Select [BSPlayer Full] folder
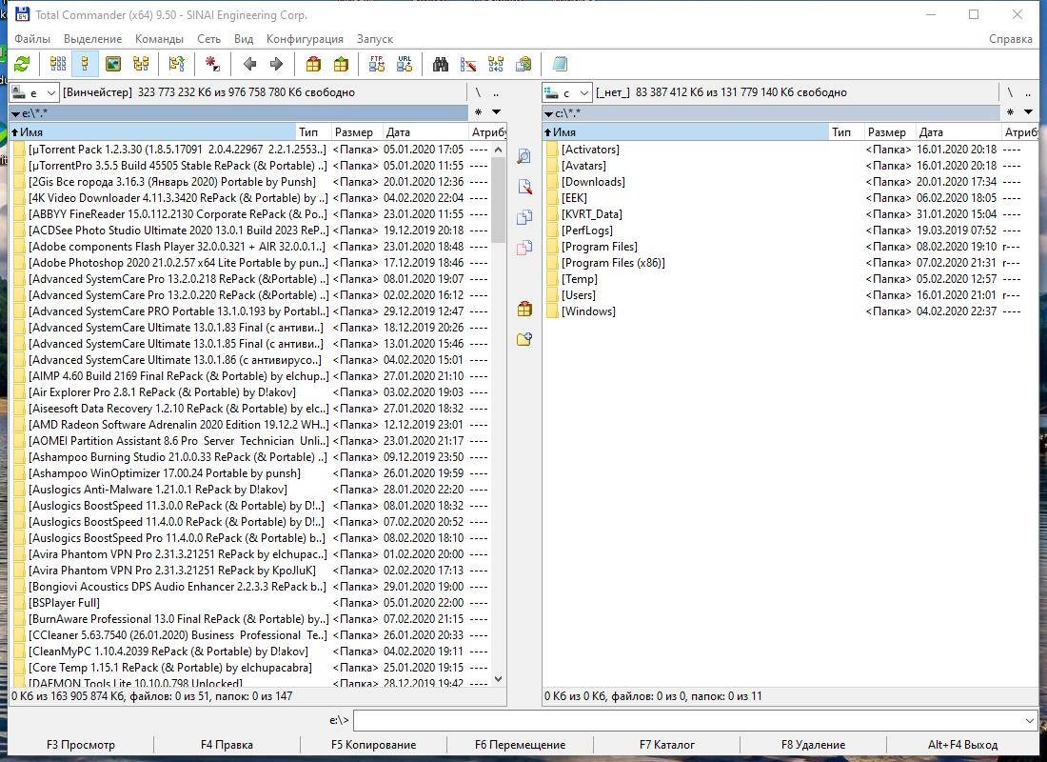The width and height of the screenshot is (1047, 762). (x=64, y=603)
